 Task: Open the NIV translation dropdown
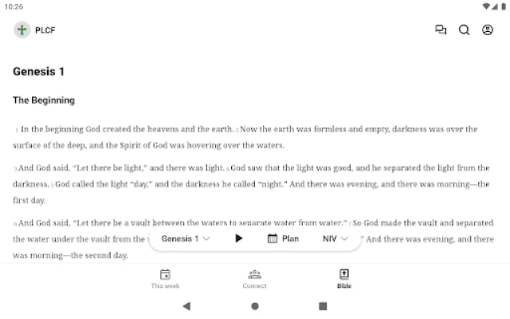click(335, 238)
